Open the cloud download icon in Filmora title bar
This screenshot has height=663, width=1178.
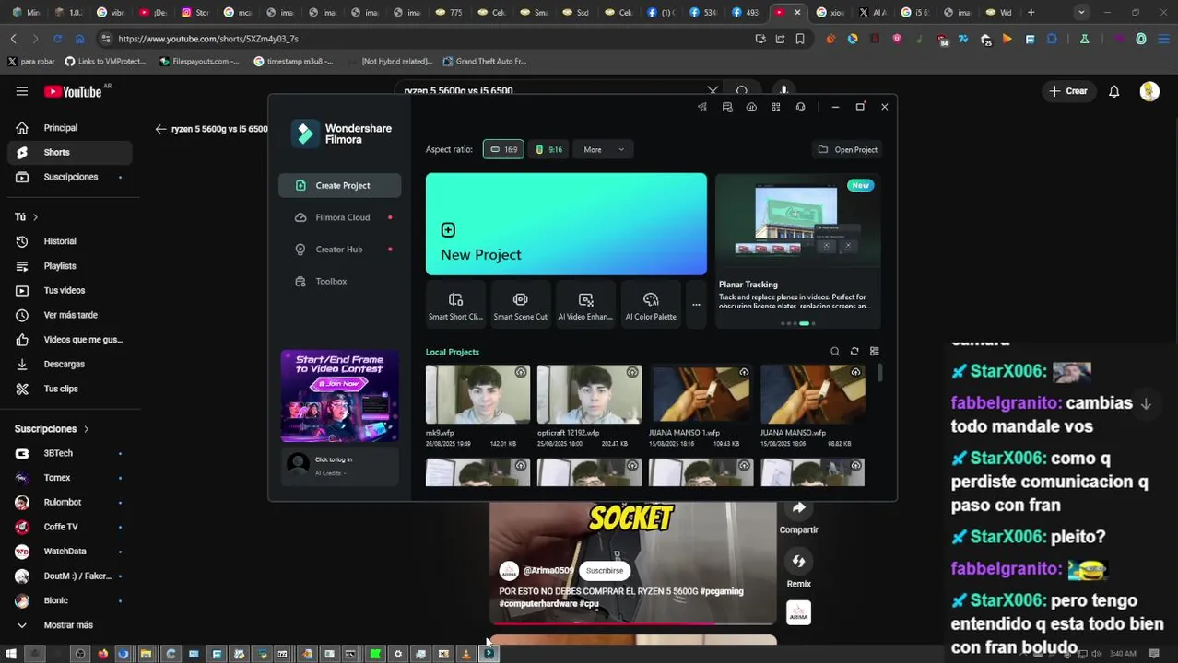(751, 107)
